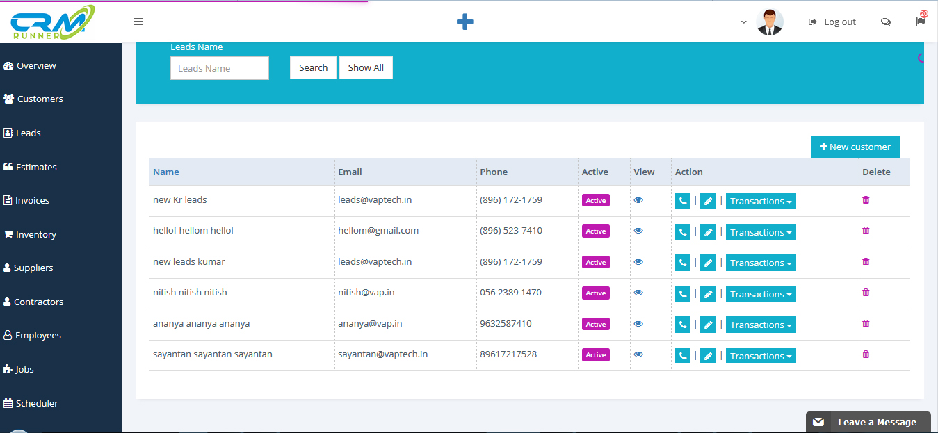The height and width of the screenshot is (433, 938).
Task: Click the notifications flag showing 20
Action: (x=919, y=22)
